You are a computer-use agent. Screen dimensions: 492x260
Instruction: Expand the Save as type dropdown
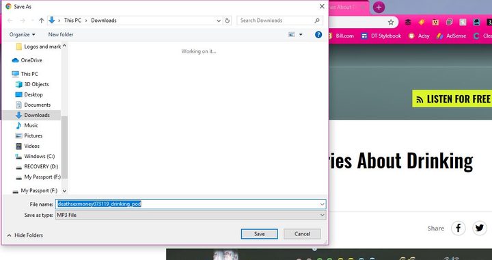pyautogui.click(x=322, y=215)
